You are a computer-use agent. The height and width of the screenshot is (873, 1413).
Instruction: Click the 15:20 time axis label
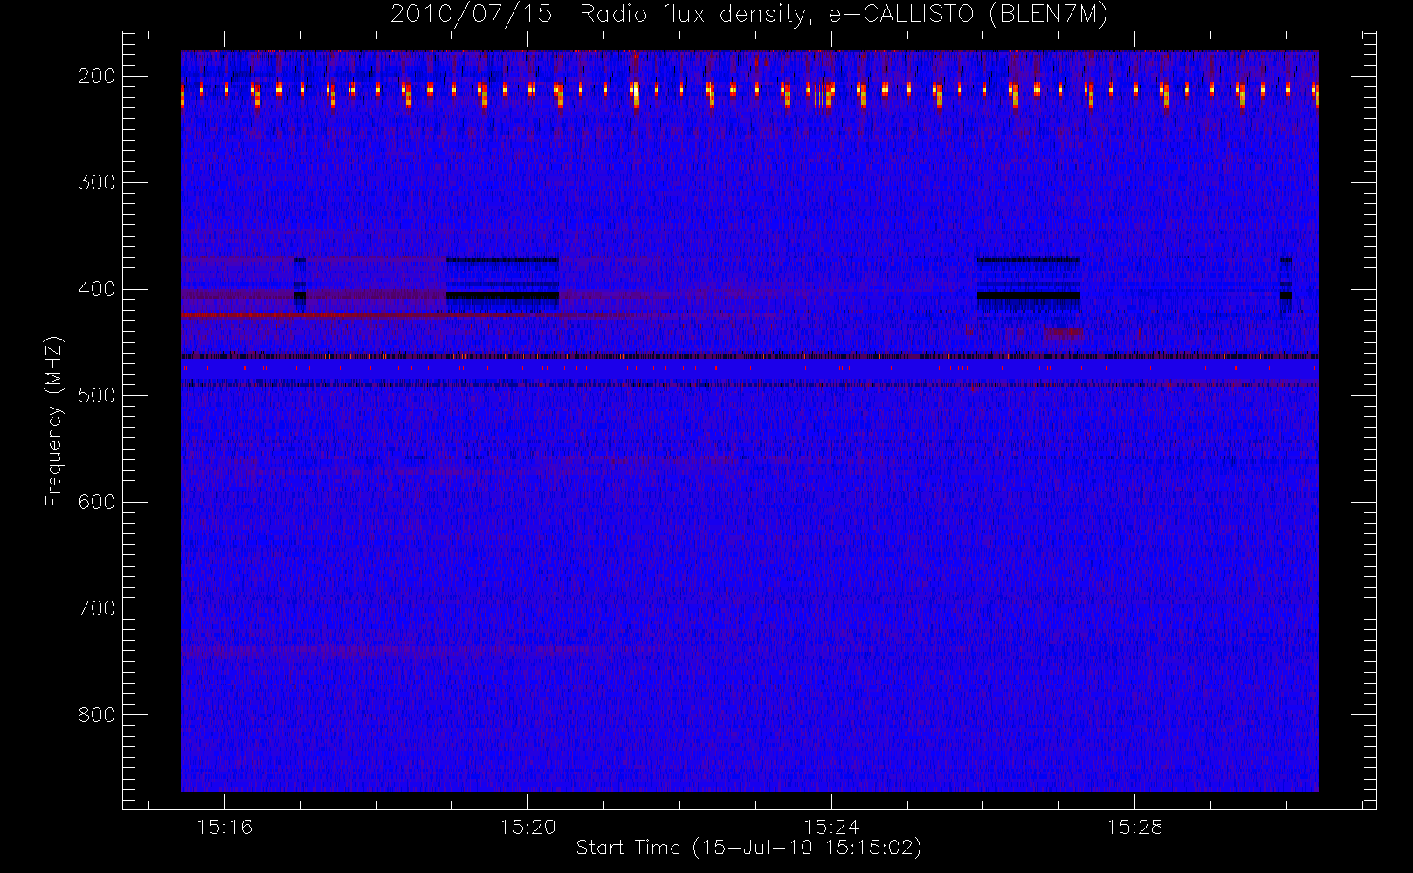pos(527,827)
